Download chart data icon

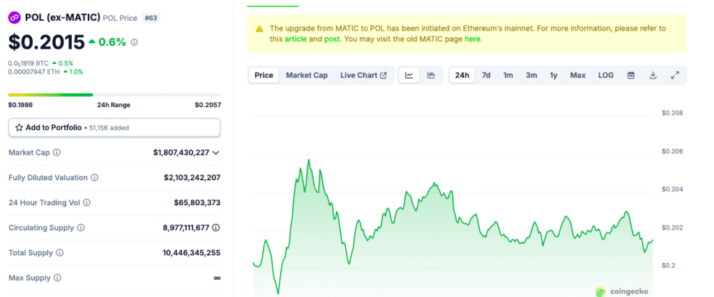coord(653,75)
